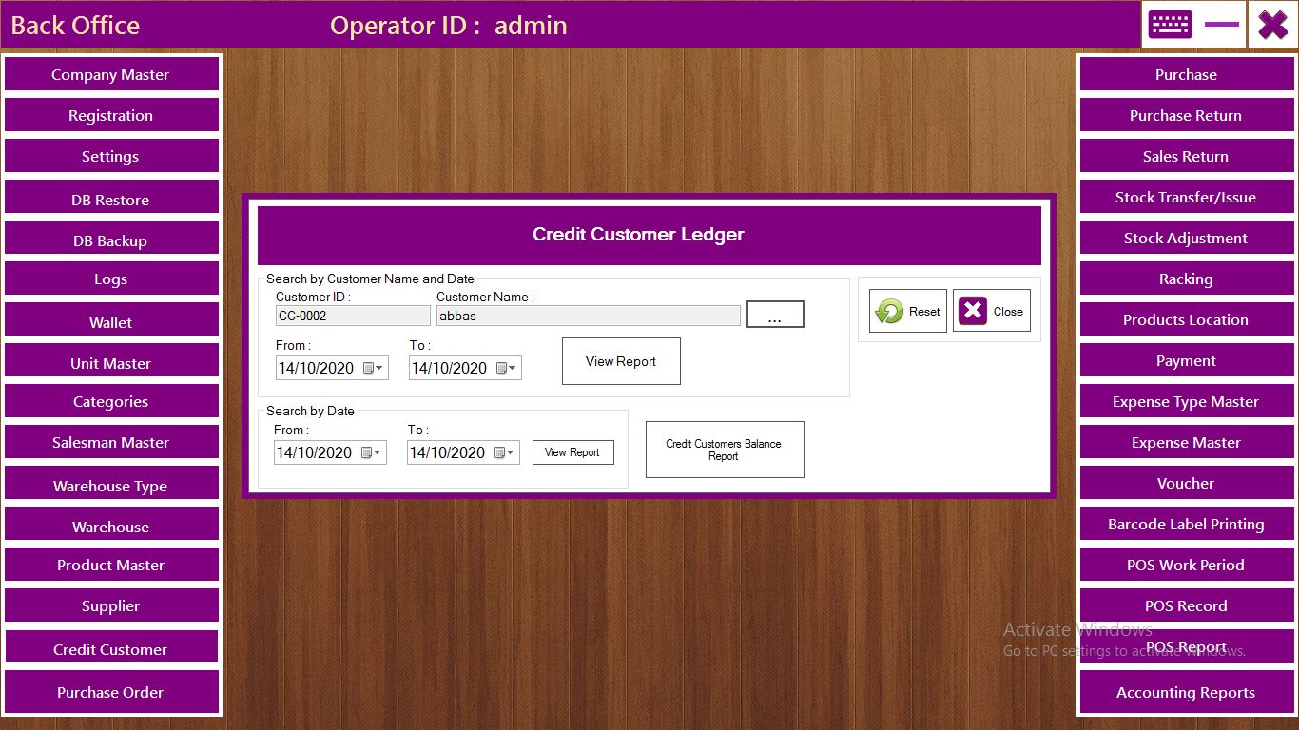The height and width of the screenshot is (730, 1299).
Task: Open Salesman Master
Action: (x=111, y=442)
